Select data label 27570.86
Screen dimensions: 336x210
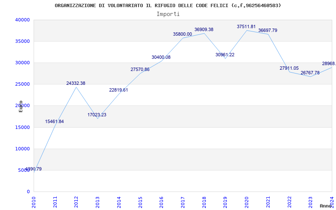pos(140,69)
